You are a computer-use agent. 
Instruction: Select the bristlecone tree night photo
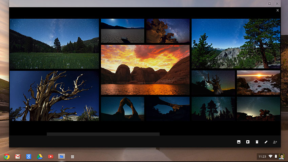pos(54,96)
